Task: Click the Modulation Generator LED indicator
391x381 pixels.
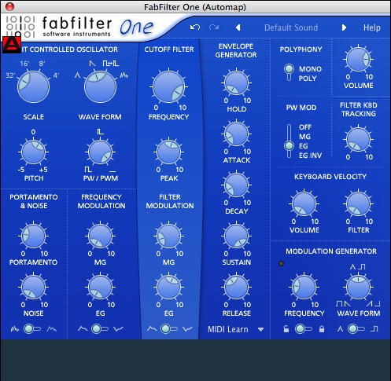Action: click(281, 263)
